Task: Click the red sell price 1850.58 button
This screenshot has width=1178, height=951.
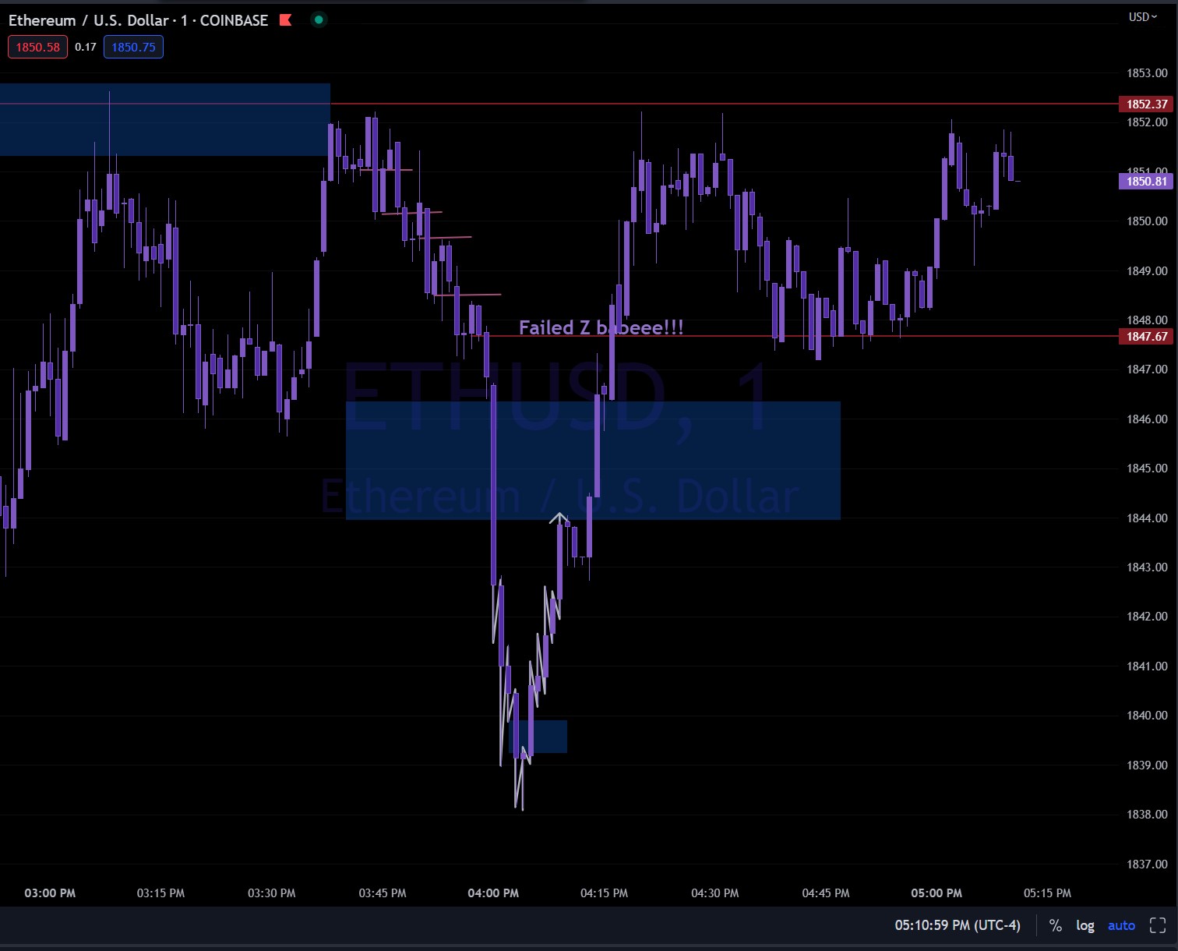Action: pos(37,47)
